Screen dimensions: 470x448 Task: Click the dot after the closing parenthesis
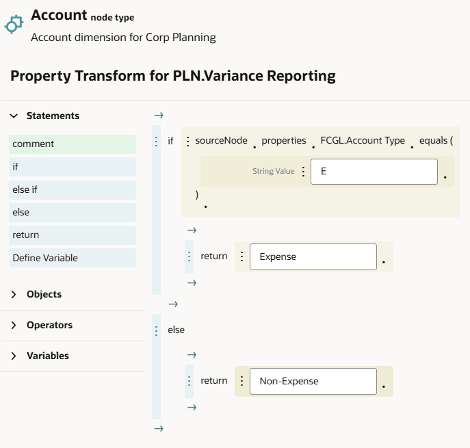pos(206,207)
